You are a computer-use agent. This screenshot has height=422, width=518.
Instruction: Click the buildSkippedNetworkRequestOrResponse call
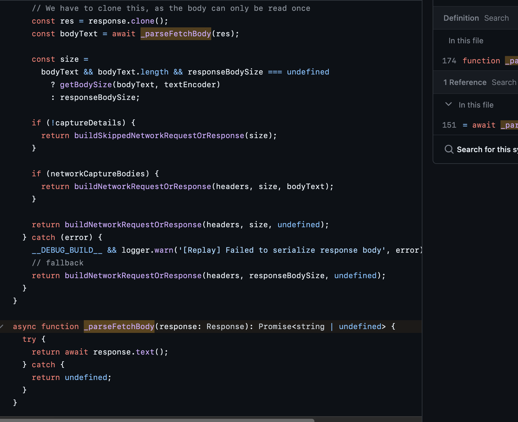159,135
